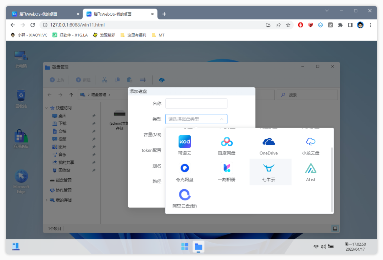Viewport: 383px width, 260px height.
Task: Select 阿里云盘(新) disk type
Action: [184, 198]
